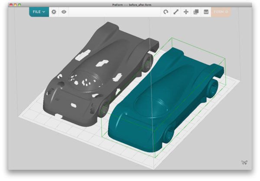Zoom the PreForm window with the green button
This screenshot has height=181, width=260.
point(19,5)
